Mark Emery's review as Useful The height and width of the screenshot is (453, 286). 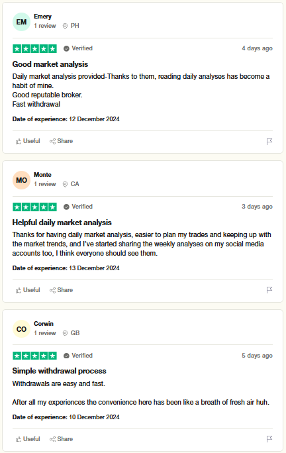tap(28, 141)
